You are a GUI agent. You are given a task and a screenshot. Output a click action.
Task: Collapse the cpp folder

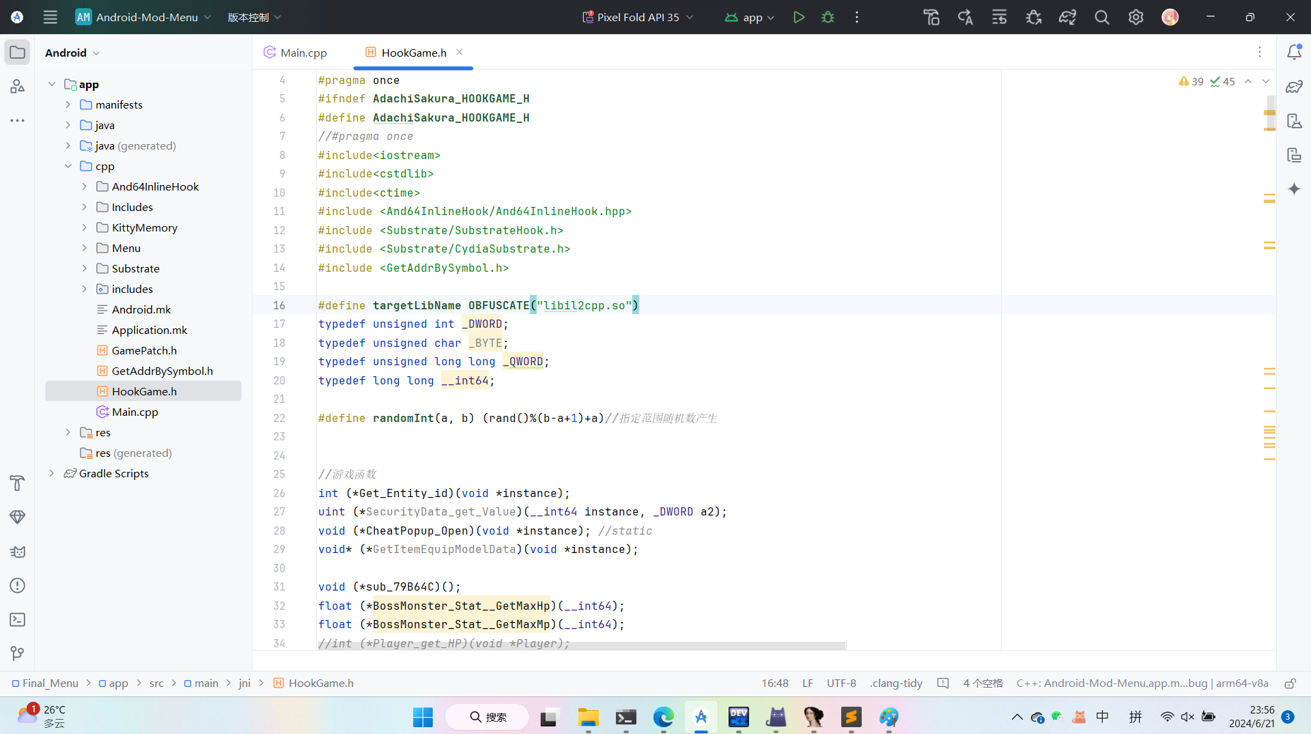(68, 166)
